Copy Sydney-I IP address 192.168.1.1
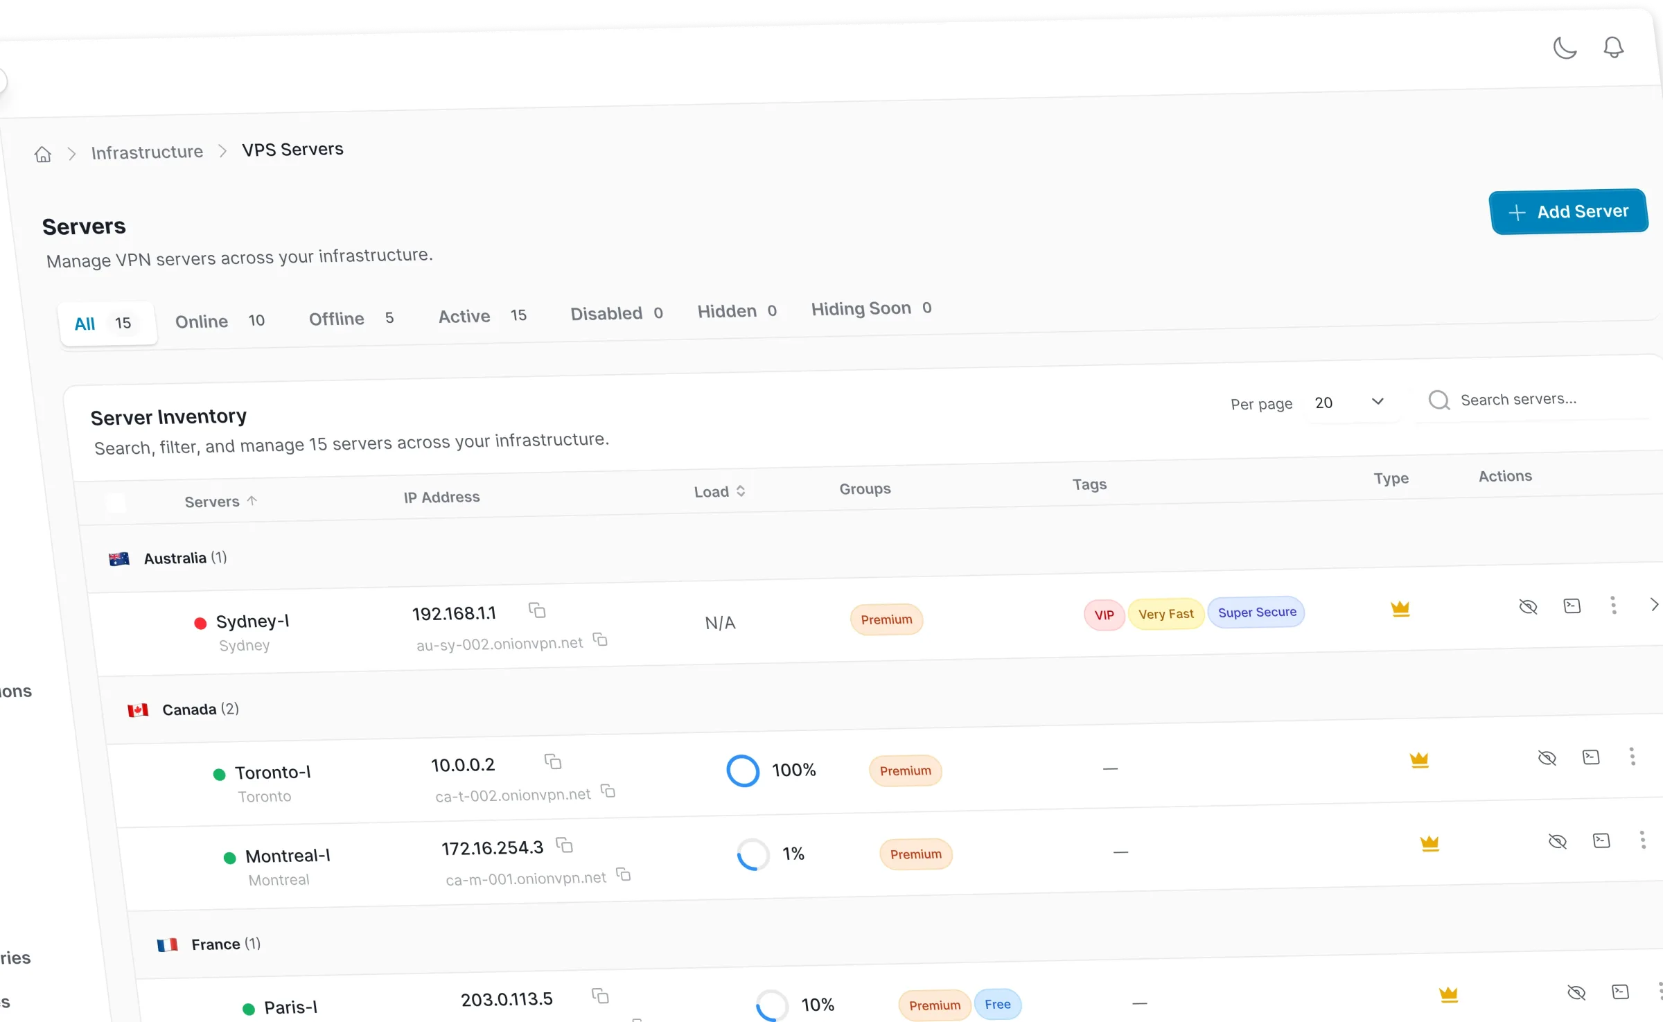 (537, 610)
